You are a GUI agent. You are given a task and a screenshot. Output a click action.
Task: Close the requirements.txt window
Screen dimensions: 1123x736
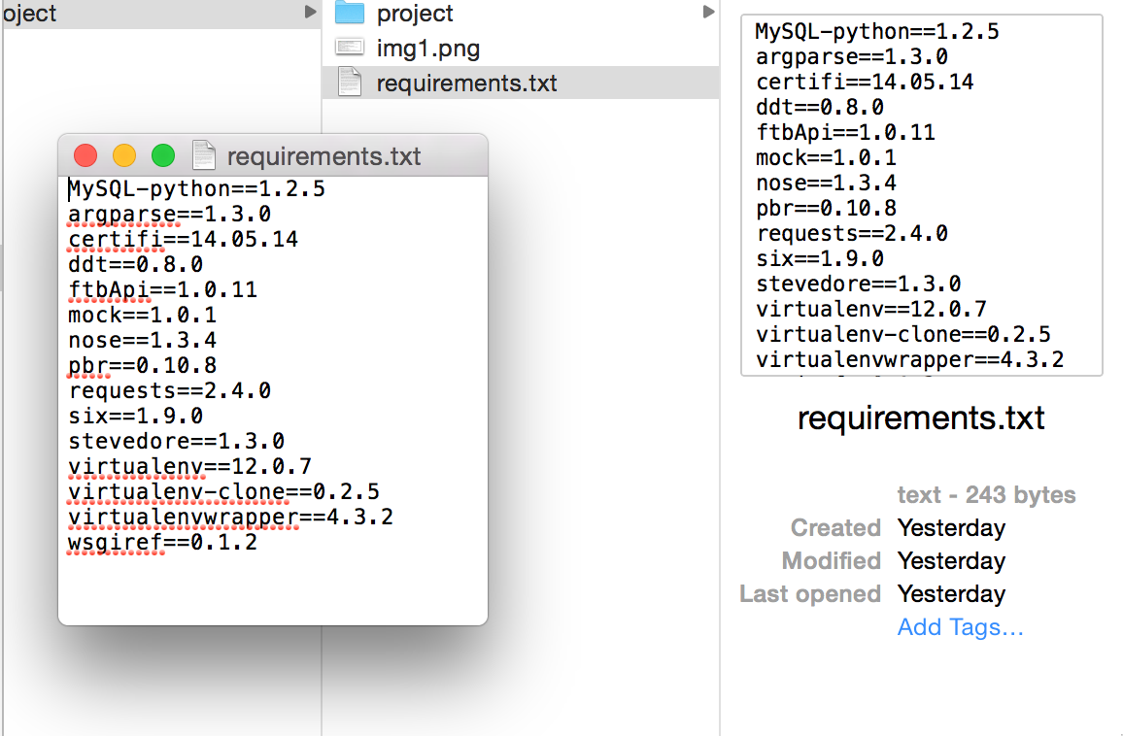85,154
